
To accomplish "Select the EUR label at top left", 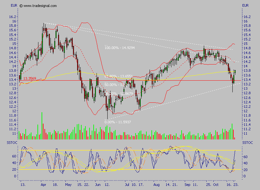I will click(x=14, y=6).
